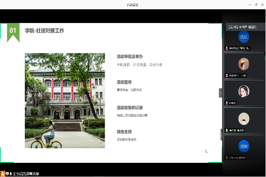Click the orange presenter avatar icon

3,173
